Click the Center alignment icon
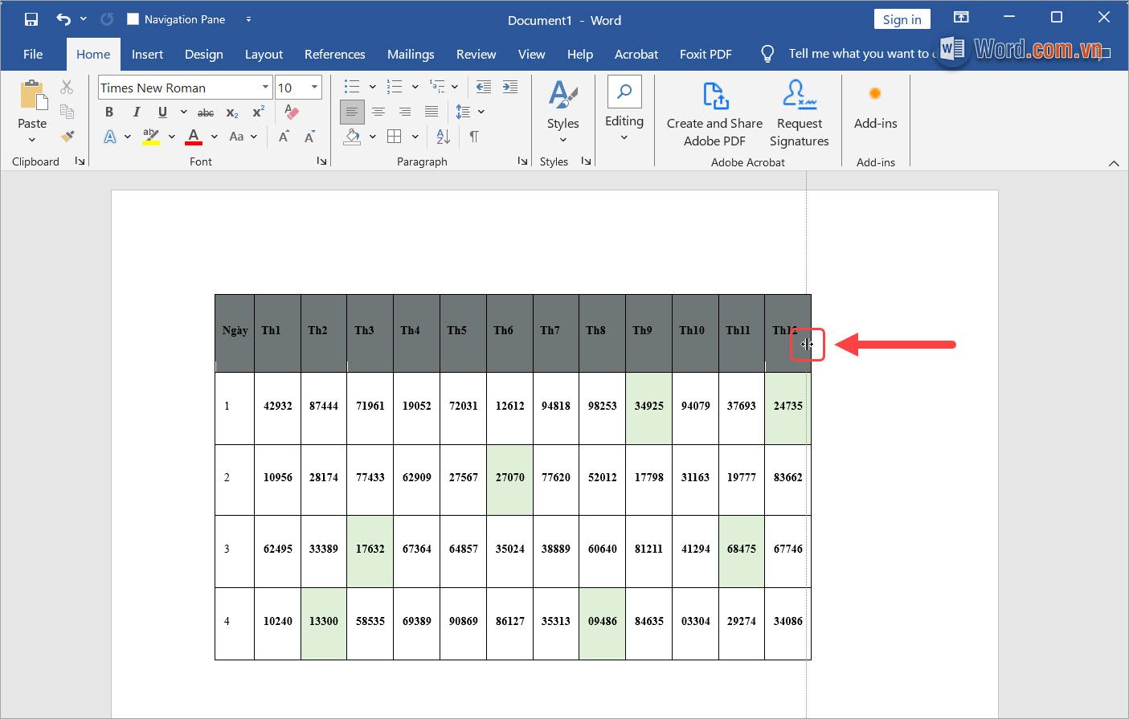The image size is (1129, 719). tap(378, 112)
